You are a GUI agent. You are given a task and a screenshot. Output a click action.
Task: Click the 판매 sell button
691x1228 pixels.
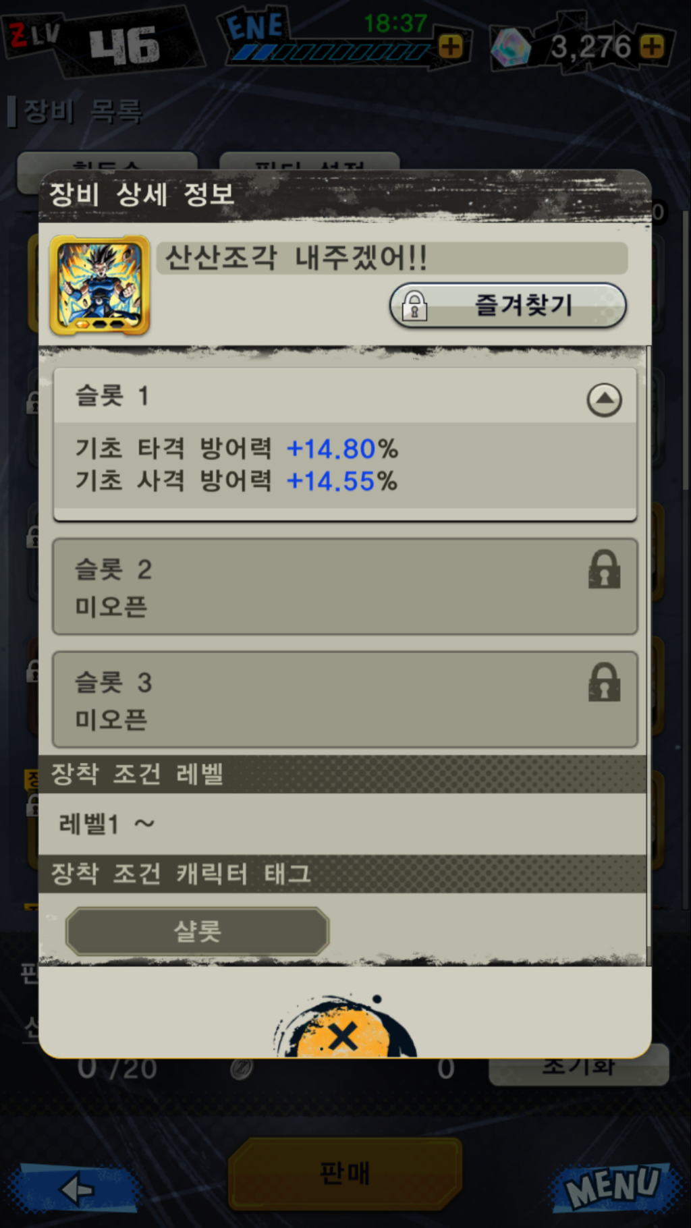coord(345,1174)
